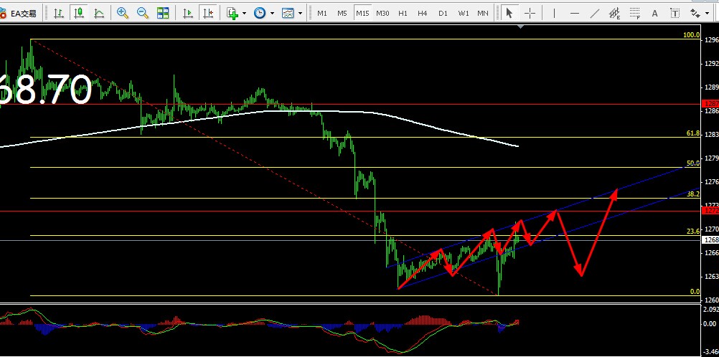Zoom in the chart with magnifier plus
Image resolution: width=719 pixels, height=357 pixels.
123,14
